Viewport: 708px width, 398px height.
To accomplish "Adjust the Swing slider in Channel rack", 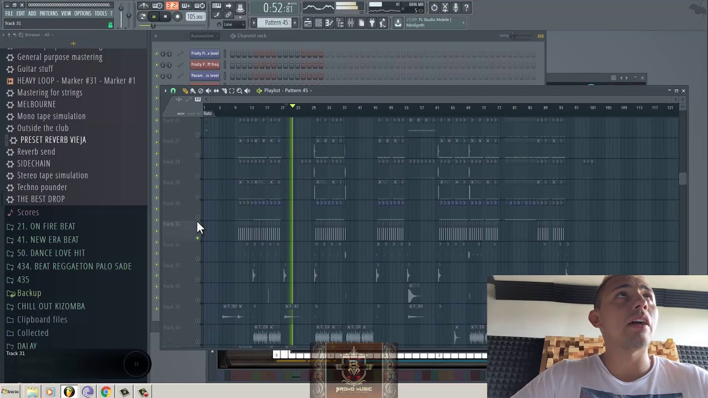I will tap(521, 36).
